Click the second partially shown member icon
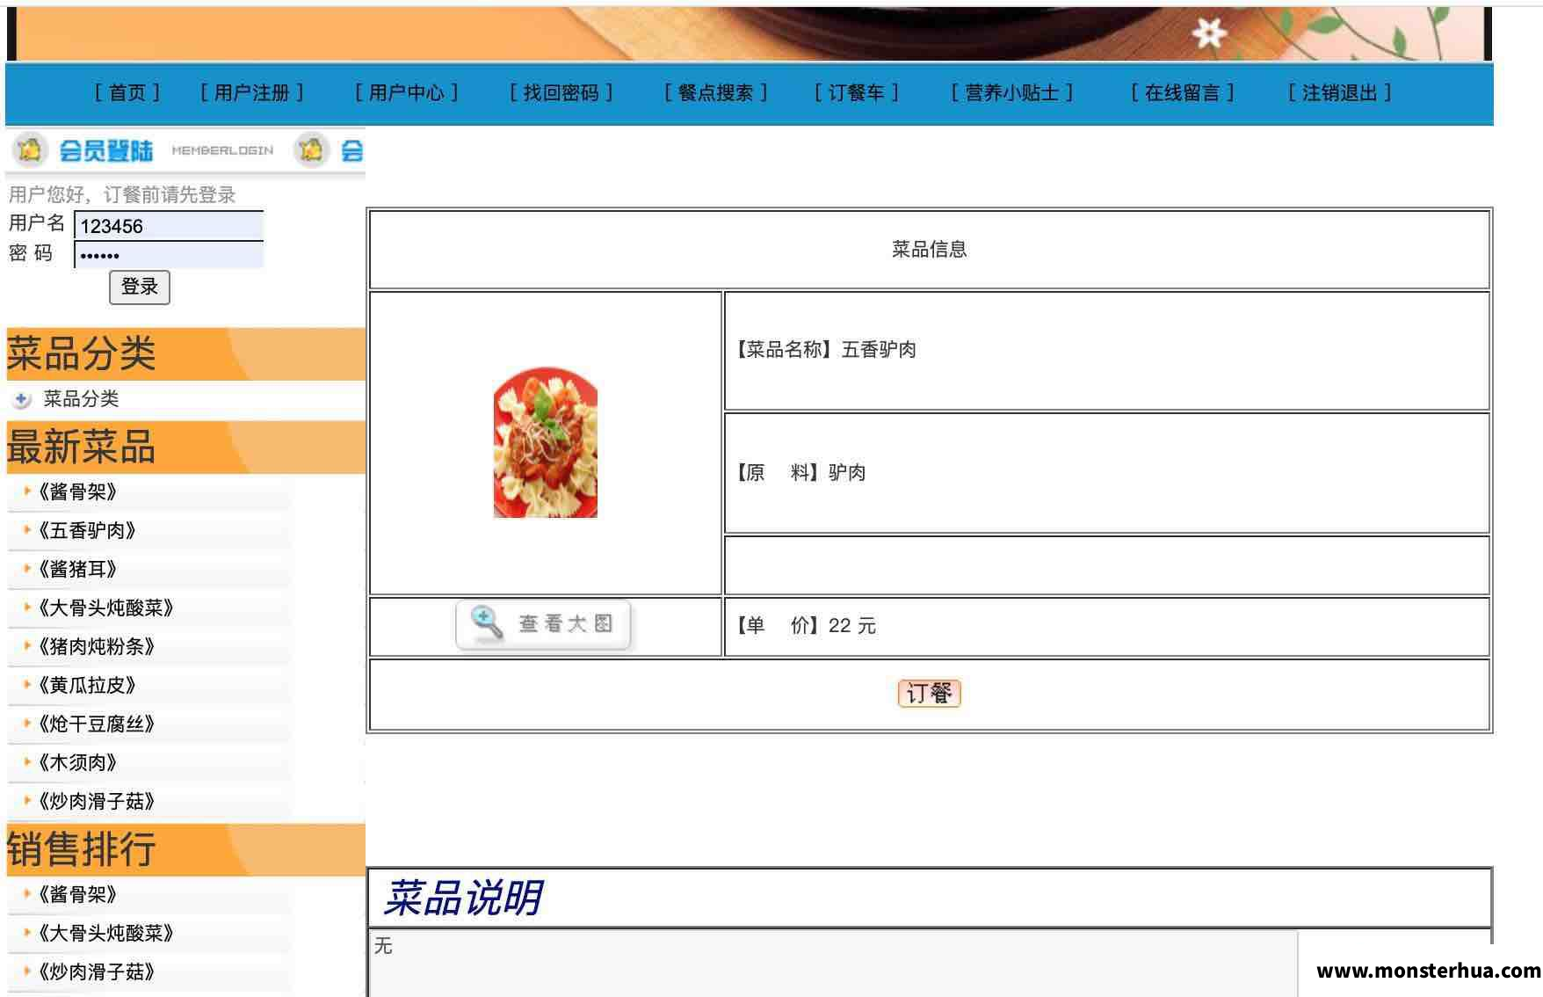 [x=311, y=149]
